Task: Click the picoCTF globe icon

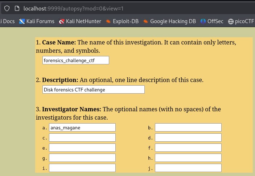Action: click(x=231, y=21)
